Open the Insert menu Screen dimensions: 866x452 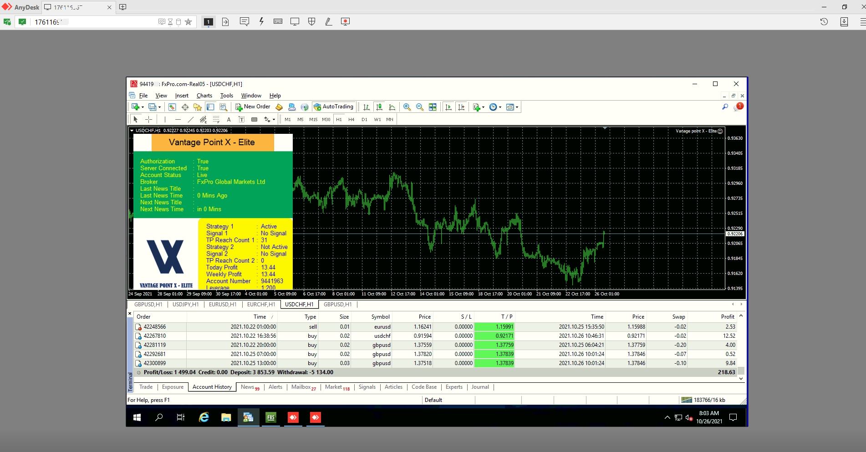click(x=182, y=96)
